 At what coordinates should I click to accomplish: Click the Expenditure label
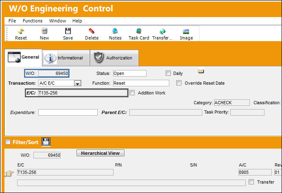[x=23, y=112]
